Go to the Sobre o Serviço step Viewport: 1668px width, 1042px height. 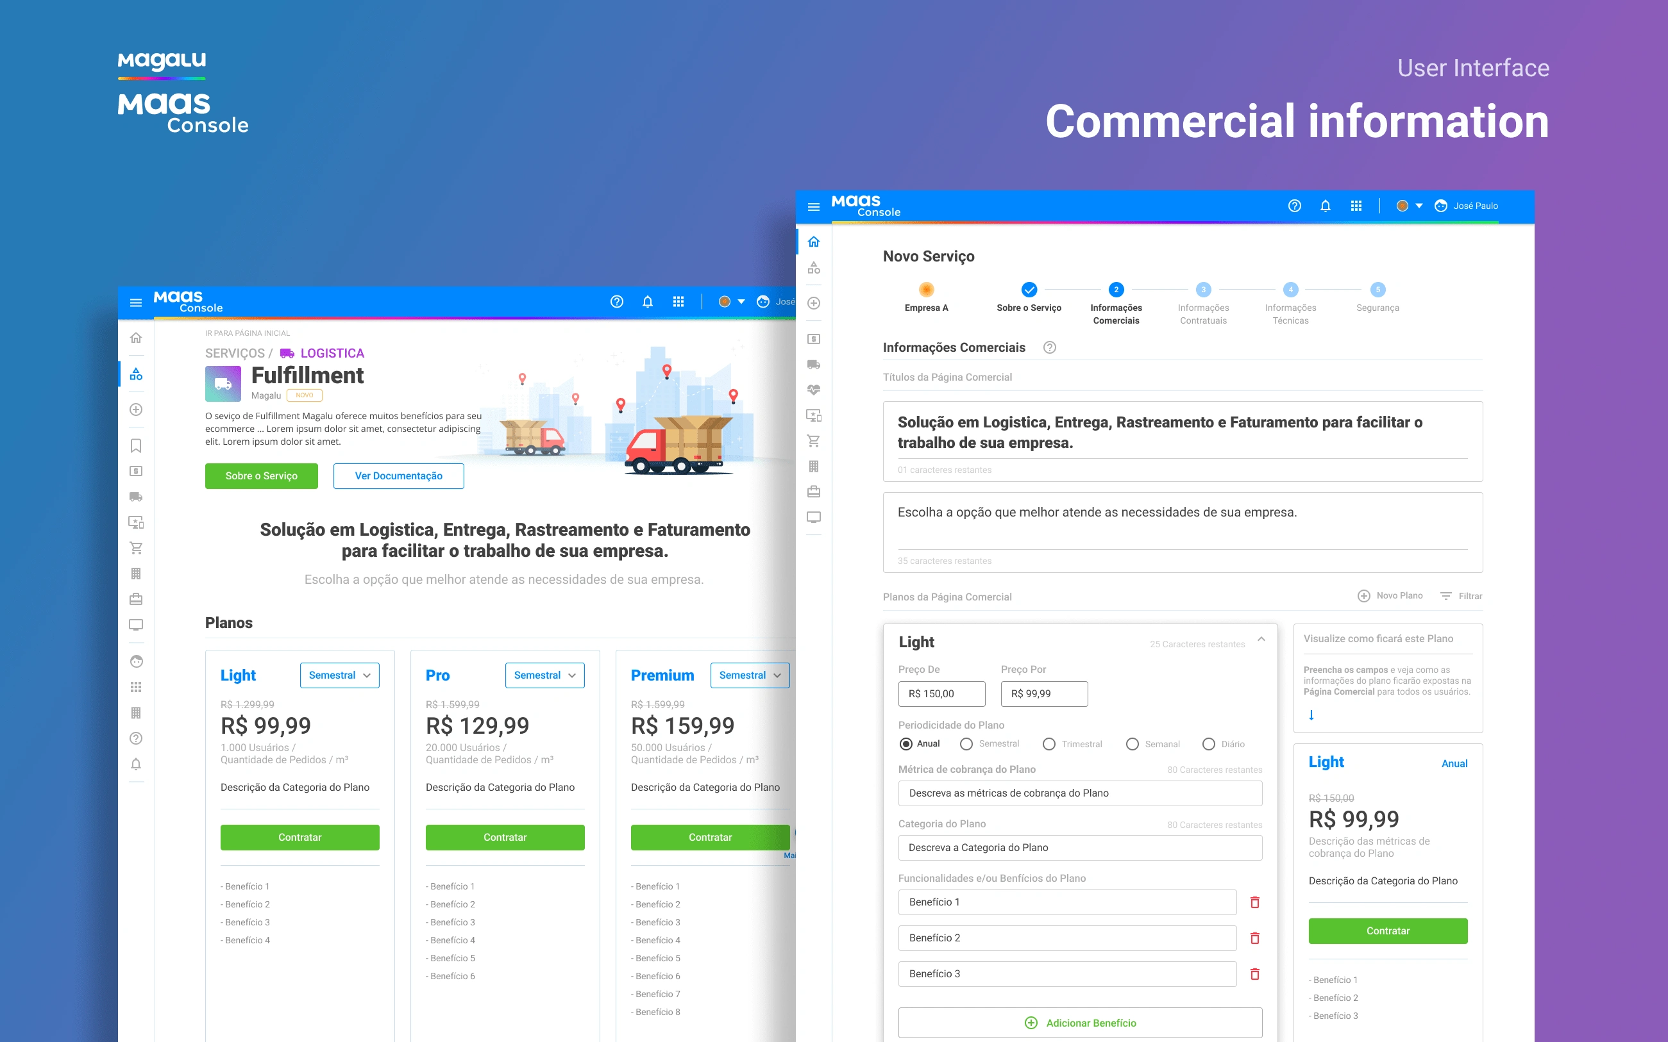coord(1028,290)
